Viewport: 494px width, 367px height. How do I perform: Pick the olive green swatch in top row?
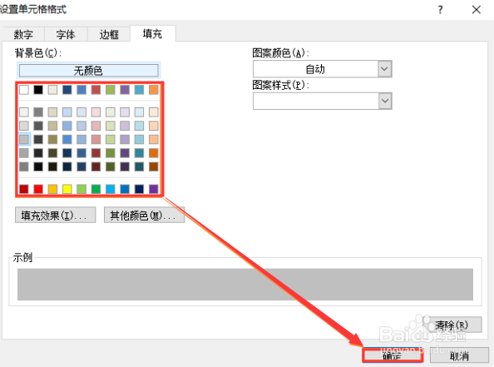pyautogui.click(x=111, y=90)
